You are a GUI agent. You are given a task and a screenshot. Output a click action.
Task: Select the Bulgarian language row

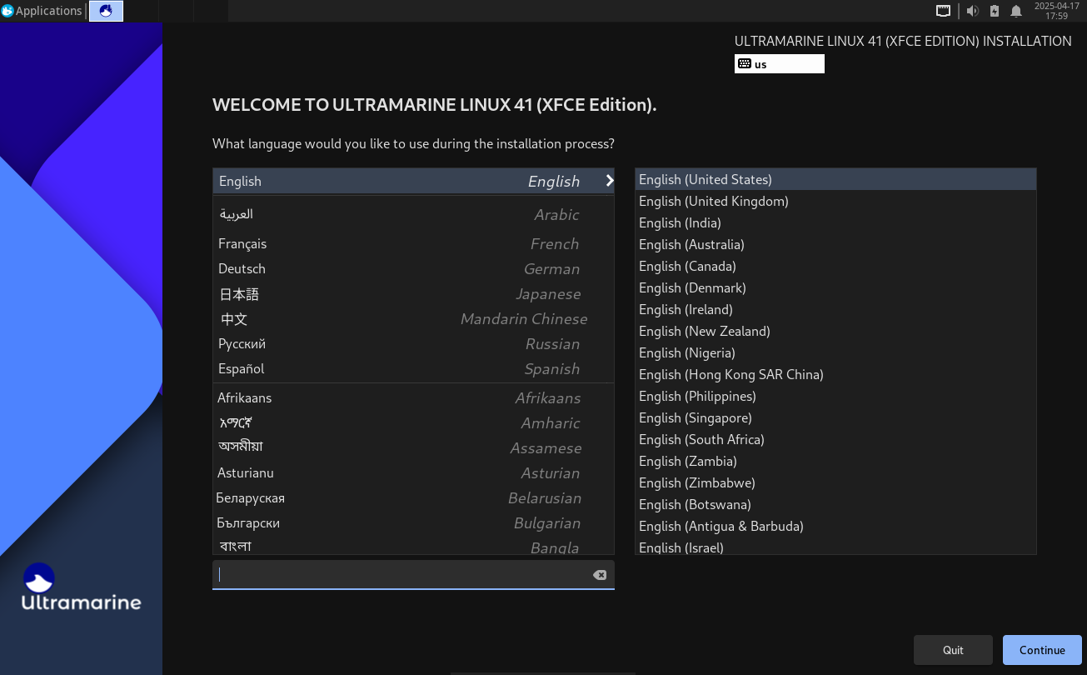coord(413,522)
